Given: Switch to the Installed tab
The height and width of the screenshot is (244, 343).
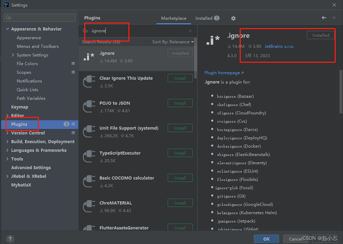Looking at the screenshot, I should pyautogui.click(x=207, y=18).
